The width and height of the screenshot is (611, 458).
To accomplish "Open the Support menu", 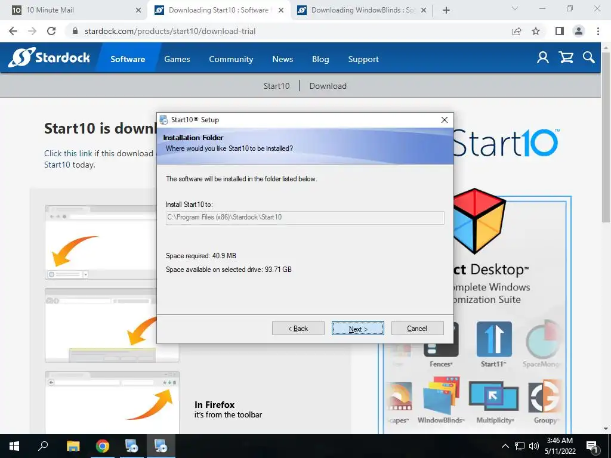I will coord(363,59).
